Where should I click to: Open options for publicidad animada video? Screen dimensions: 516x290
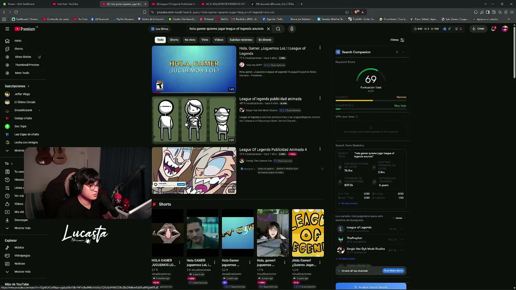click(x=320, y=98)
